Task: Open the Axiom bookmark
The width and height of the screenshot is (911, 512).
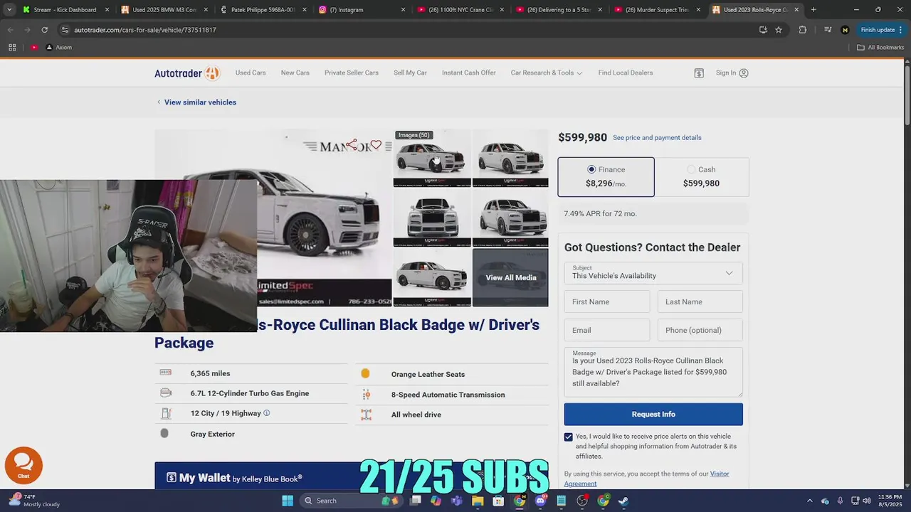Action: (59, 47)
